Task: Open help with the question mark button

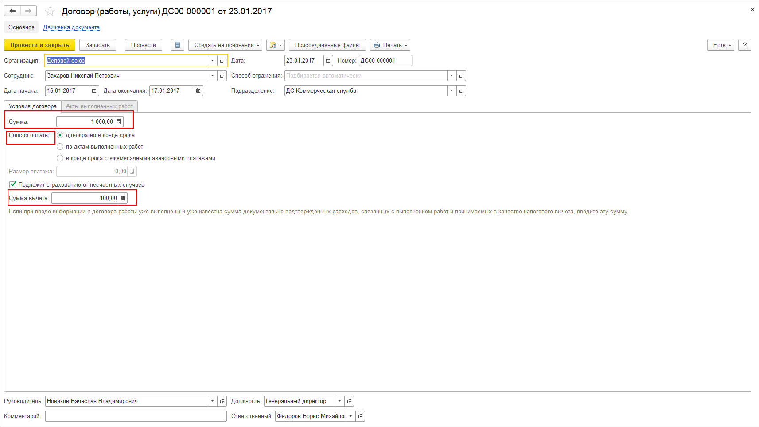Action: coord(745,45)
